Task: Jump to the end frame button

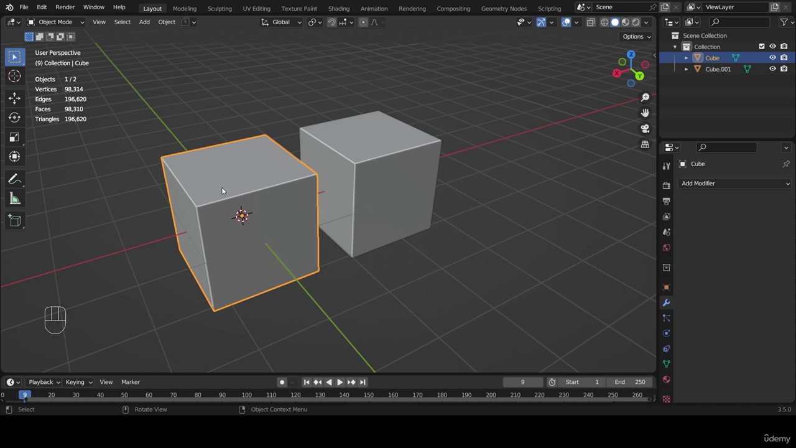Action: click(363, 382)
